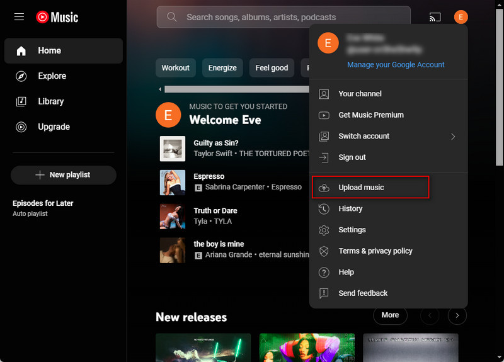
Task: Click the vertical page scrollbar thumb
Action: [x=499, y=87]
